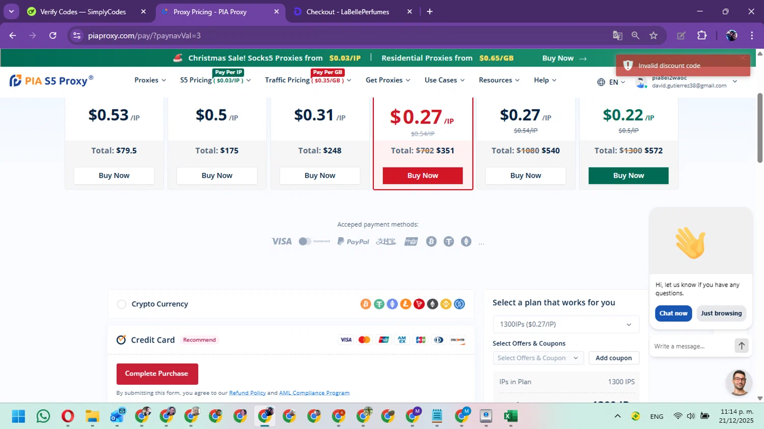Click the red Buy Now for $351 plan
The image size is (764, 429).
423,176
